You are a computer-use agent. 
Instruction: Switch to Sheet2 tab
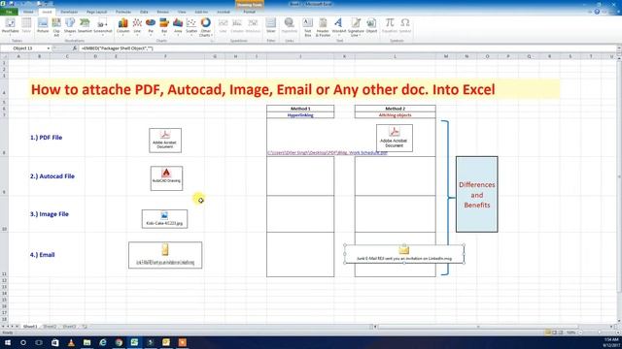coord(50,327)
